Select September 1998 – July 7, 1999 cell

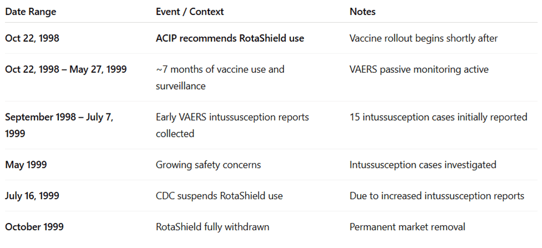59,125
